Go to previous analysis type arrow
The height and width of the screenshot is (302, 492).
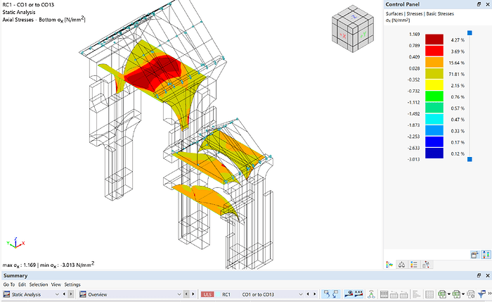coord(65,294)
